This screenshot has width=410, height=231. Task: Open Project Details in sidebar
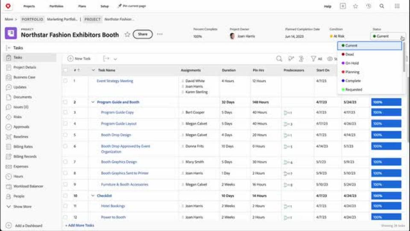pyautogui.click(x=25, y=67)
